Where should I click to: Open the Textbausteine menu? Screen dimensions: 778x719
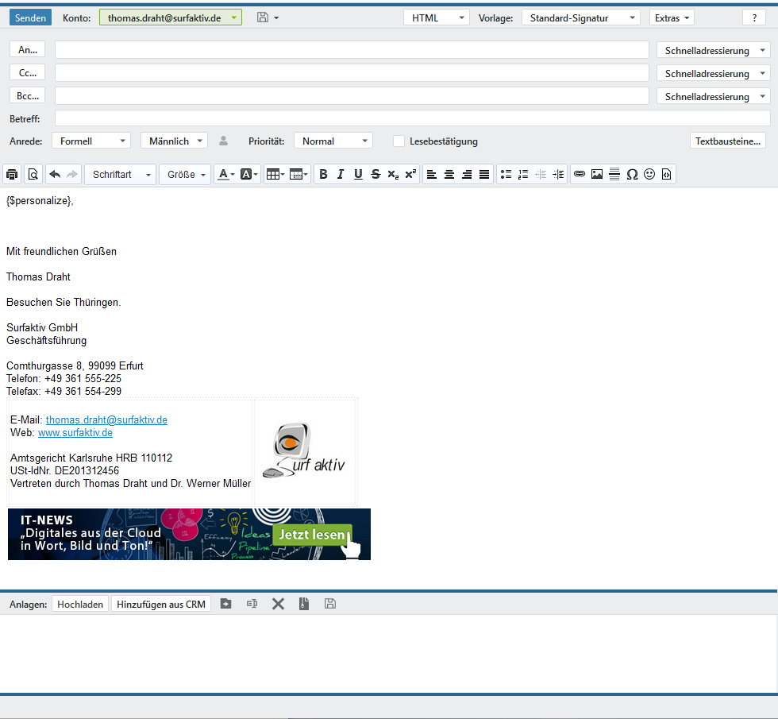pos(727,141)
